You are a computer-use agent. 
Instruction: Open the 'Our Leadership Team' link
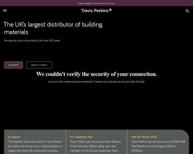(x=81, y=137)
